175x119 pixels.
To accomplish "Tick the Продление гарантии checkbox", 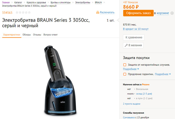I will click(x=125, y=74).
